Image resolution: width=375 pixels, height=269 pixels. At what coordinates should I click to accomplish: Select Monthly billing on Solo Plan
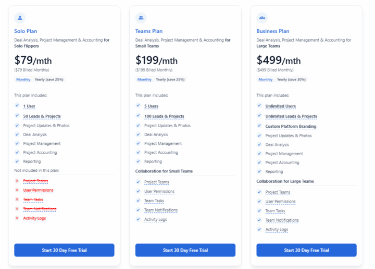[x=23, y=79]
